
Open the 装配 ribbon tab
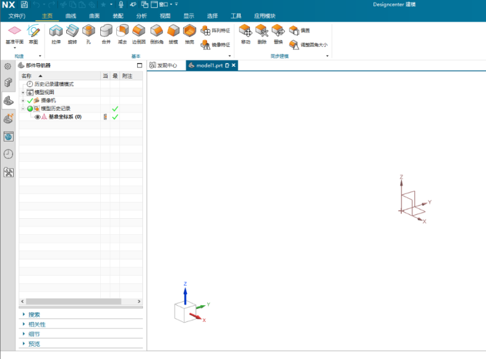118,16
